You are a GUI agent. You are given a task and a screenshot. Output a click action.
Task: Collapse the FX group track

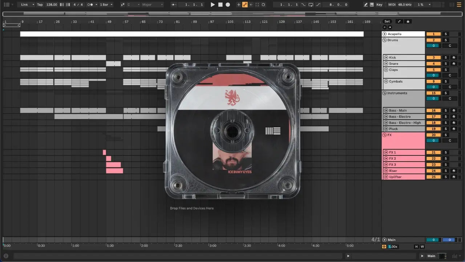tap(385, 135)
